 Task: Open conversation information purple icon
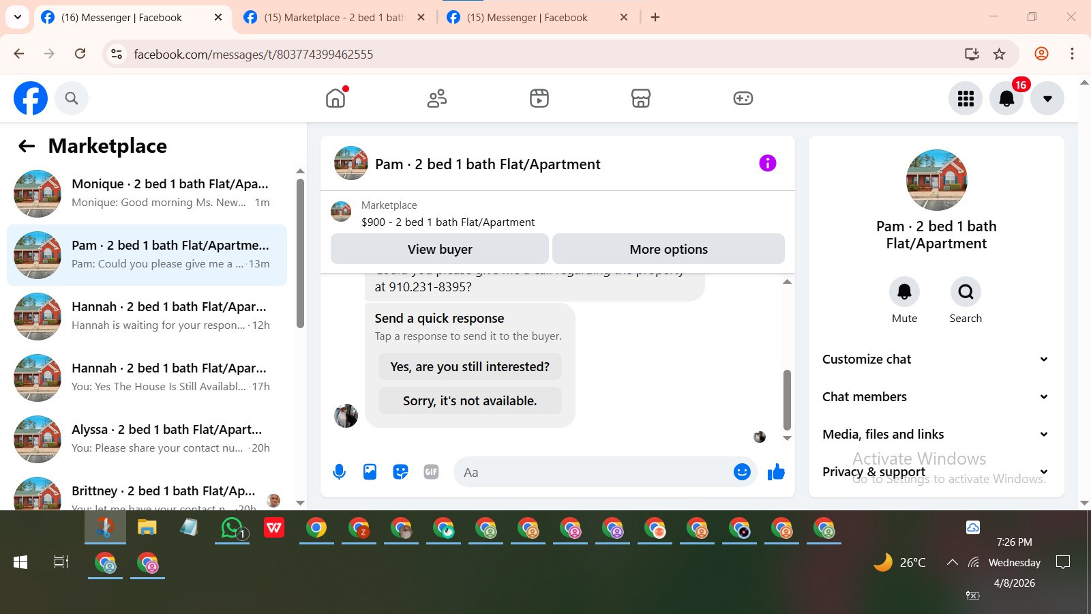click(768, 163)
